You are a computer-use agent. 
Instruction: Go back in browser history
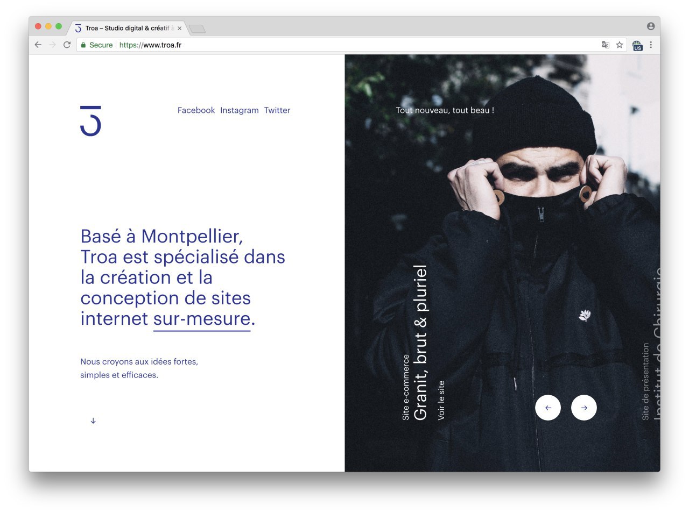coord(38,45)
